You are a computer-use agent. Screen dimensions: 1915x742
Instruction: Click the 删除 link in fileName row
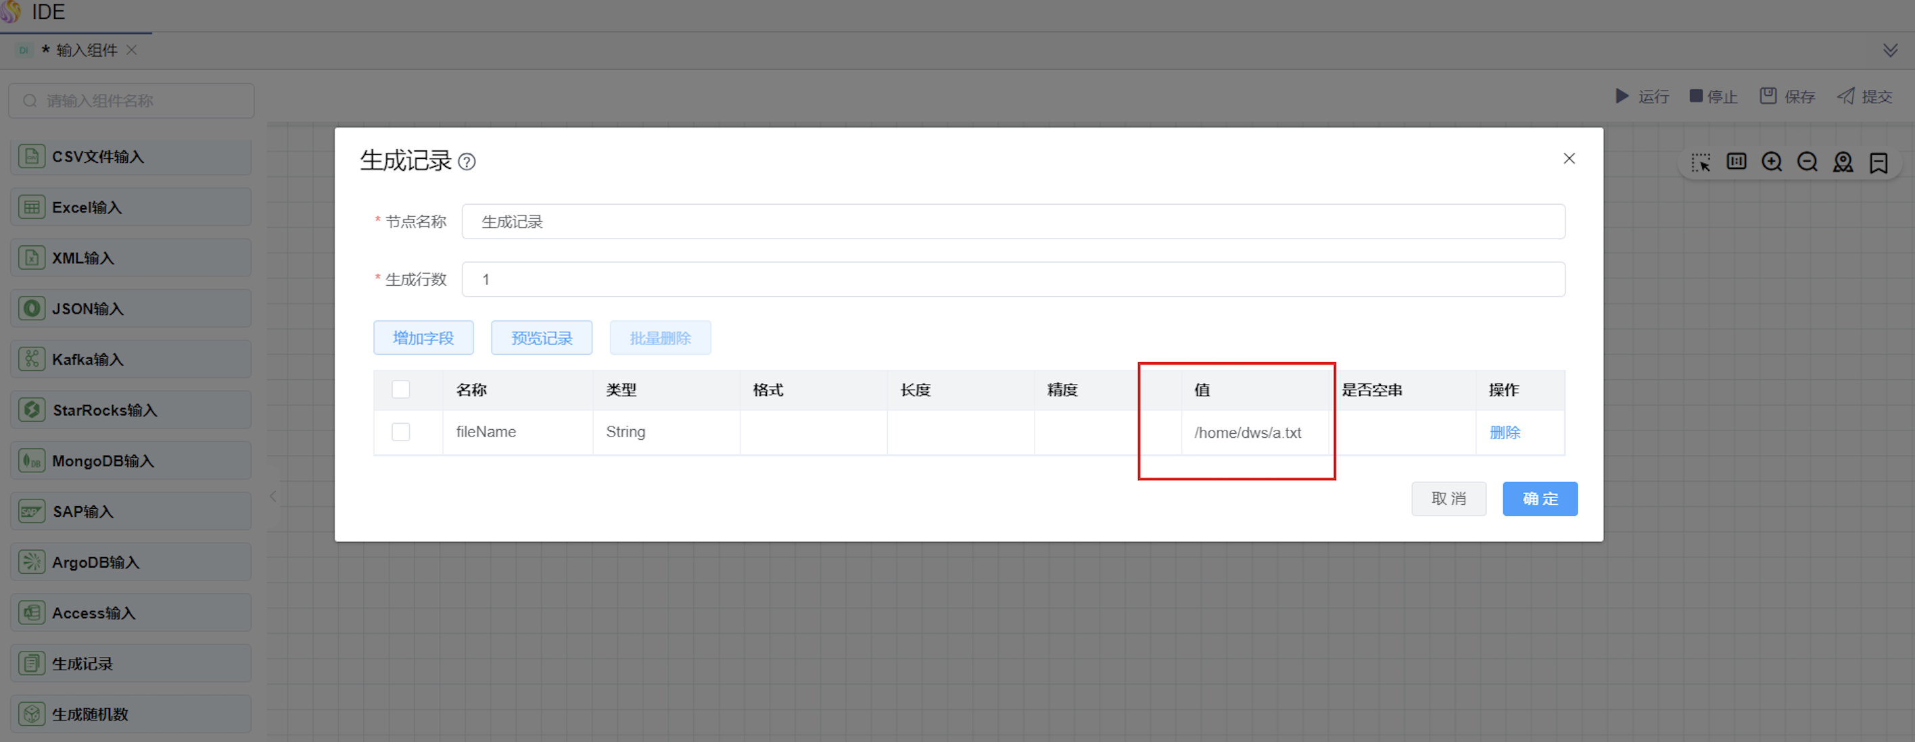click(x=1505, y=432)
